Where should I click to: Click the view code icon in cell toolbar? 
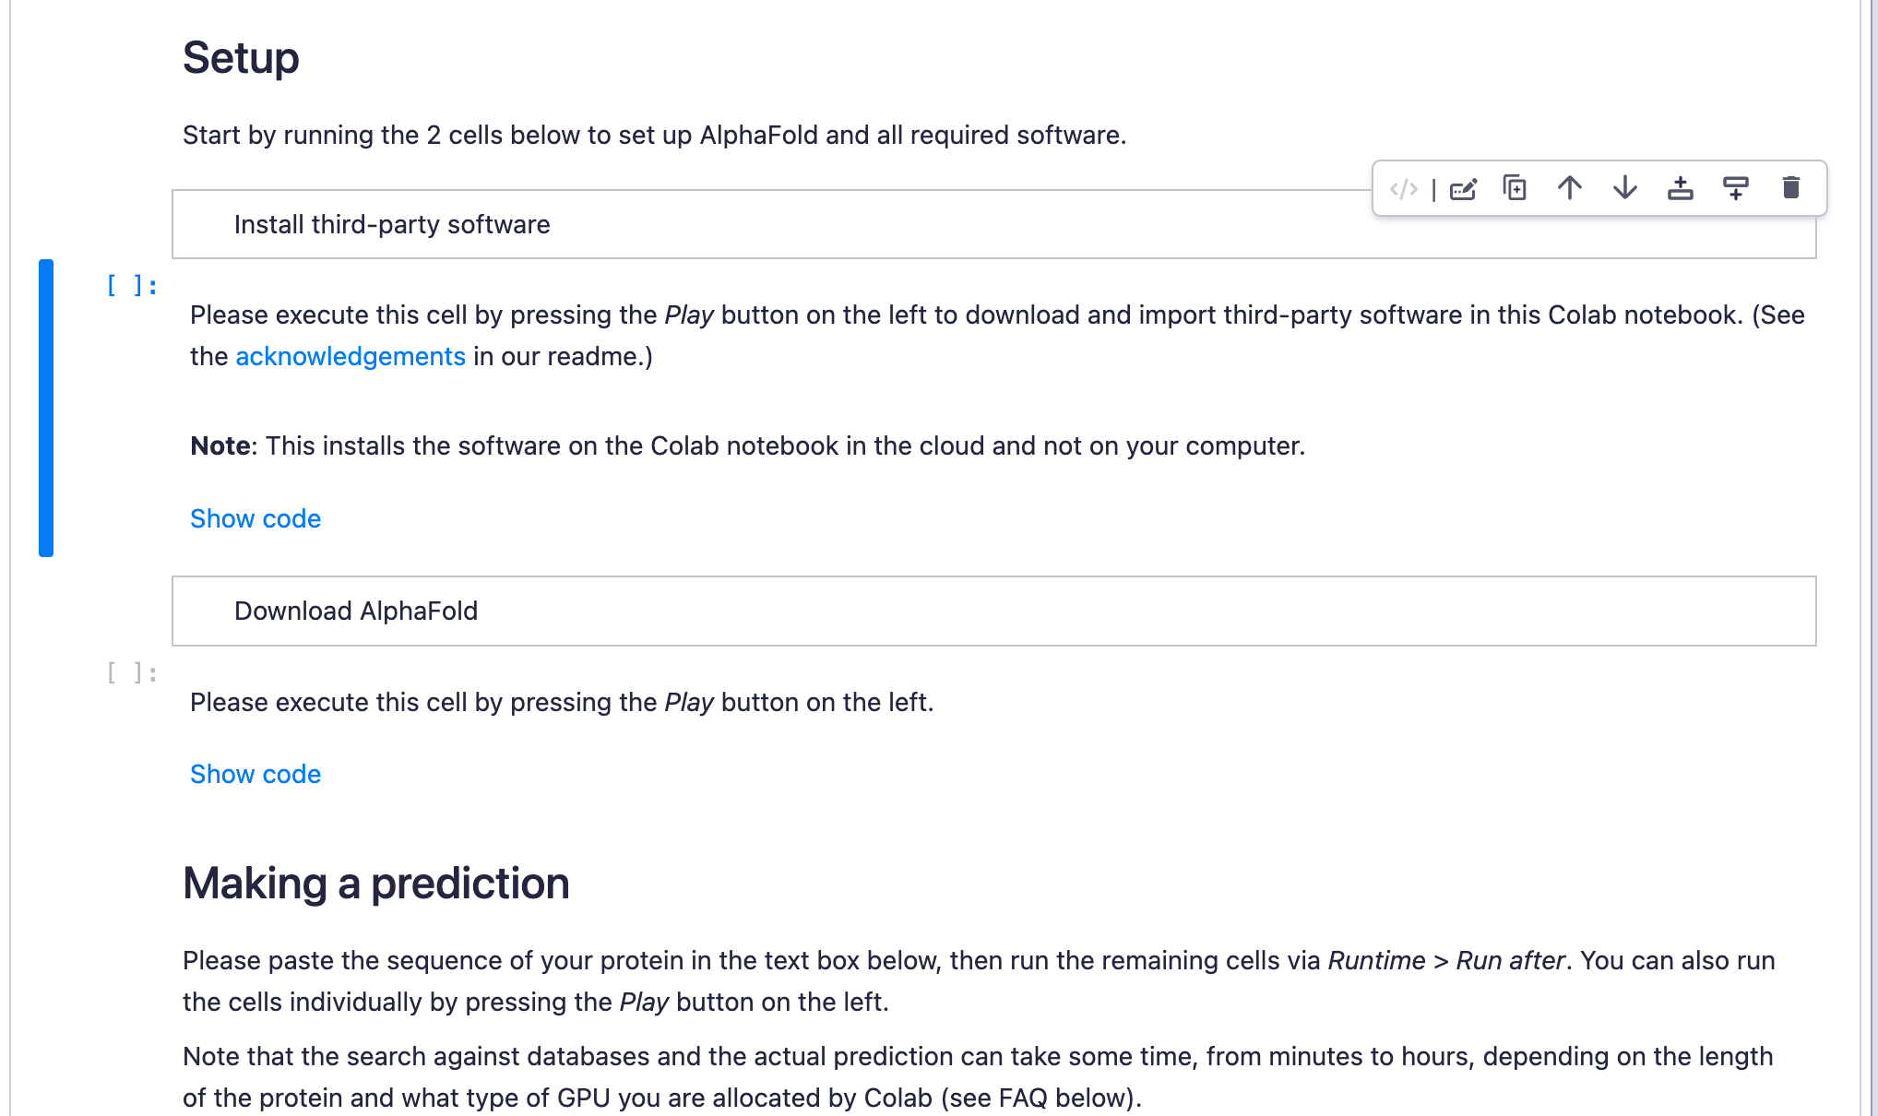click(1403, 189)
